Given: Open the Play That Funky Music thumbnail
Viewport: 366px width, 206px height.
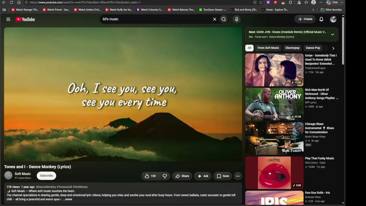Looking at the screenshot, I should [274, 173].
